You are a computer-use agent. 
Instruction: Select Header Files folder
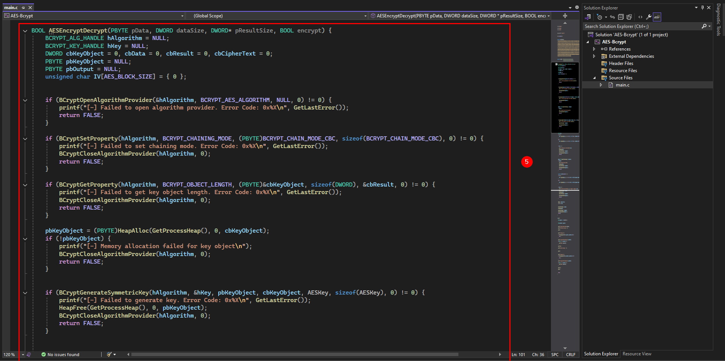[x=621, y=63]
